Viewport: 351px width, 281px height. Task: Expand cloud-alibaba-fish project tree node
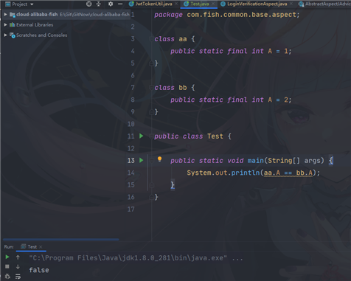pyautogui.click(x=5, y=15)
